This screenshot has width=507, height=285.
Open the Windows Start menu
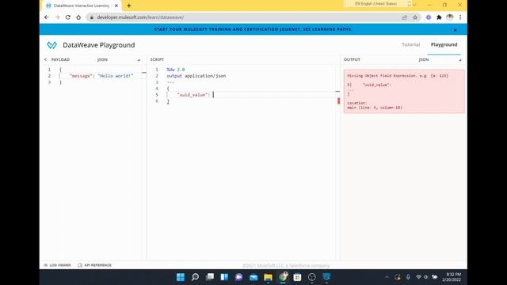pyautogui.click(x=181, y=277)
